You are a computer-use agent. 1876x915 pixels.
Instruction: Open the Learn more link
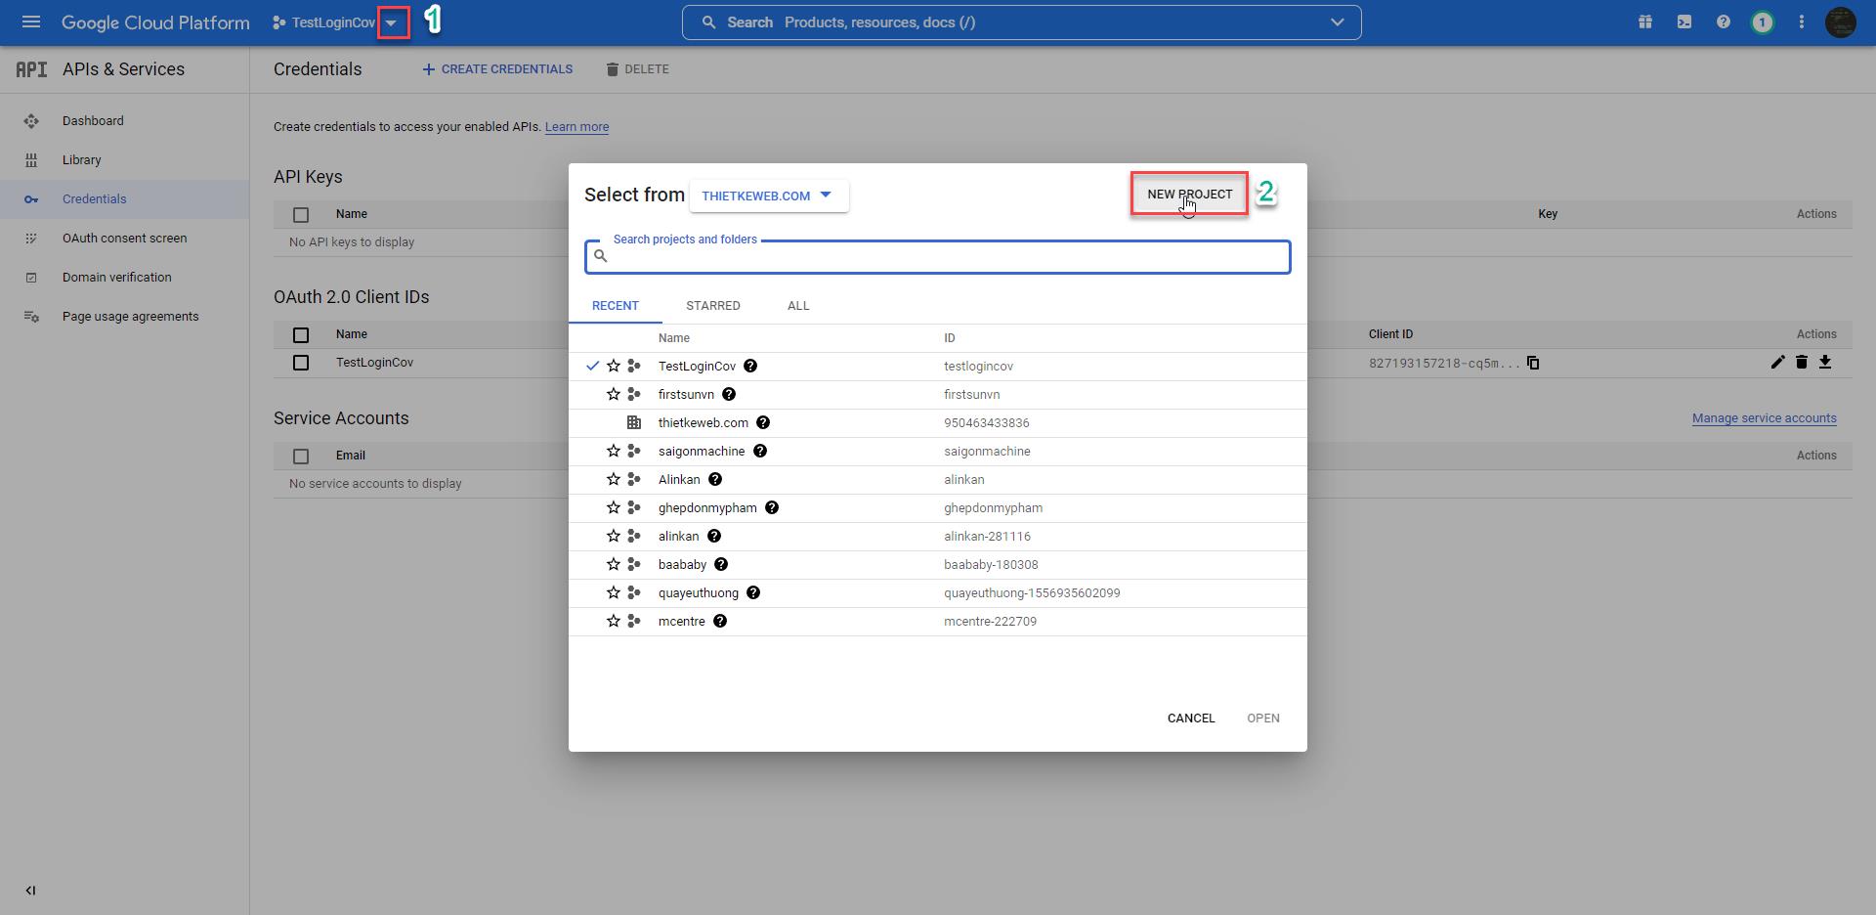coord(576,127)
